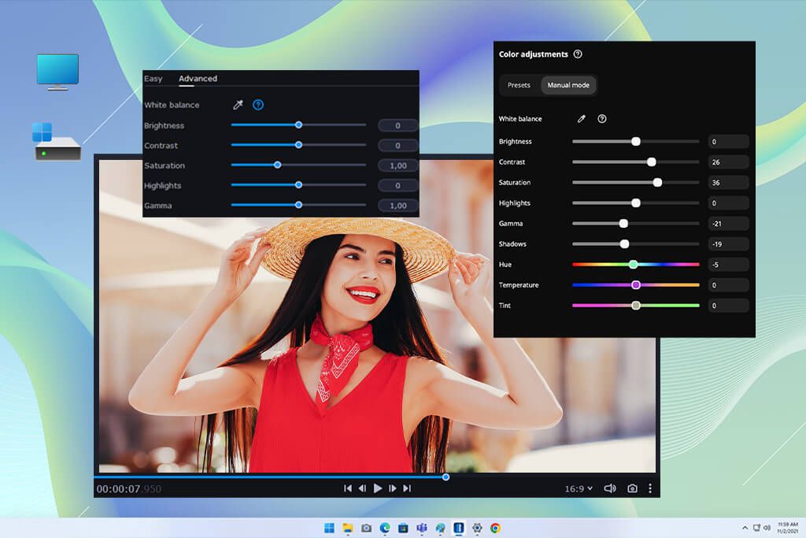
Task: Open White balance help via question mark icon
Action: click(x=257, y=104)
